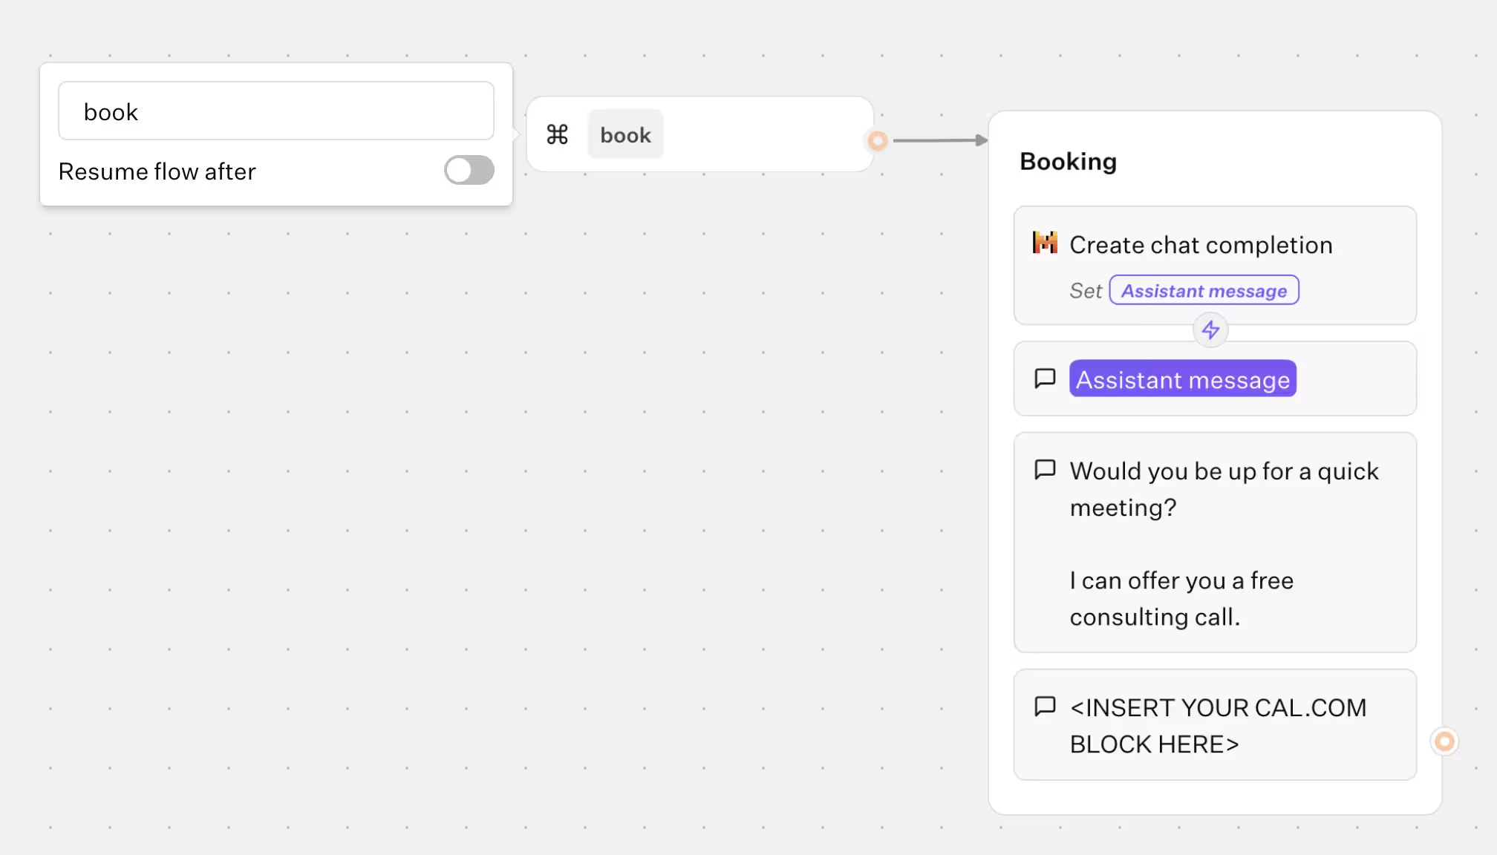Select the INSERT YOUR CAL.COM BLOCK HERE block
The image size is (1497, 855).
click(x=1215, y=725)
